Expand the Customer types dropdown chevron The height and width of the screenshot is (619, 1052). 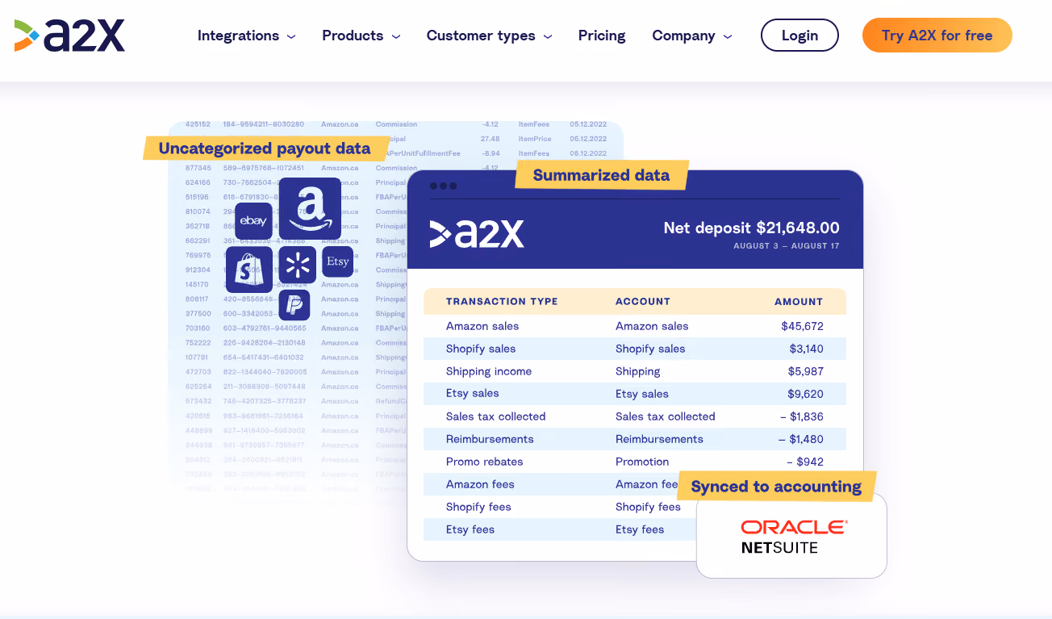coord(548,36)
